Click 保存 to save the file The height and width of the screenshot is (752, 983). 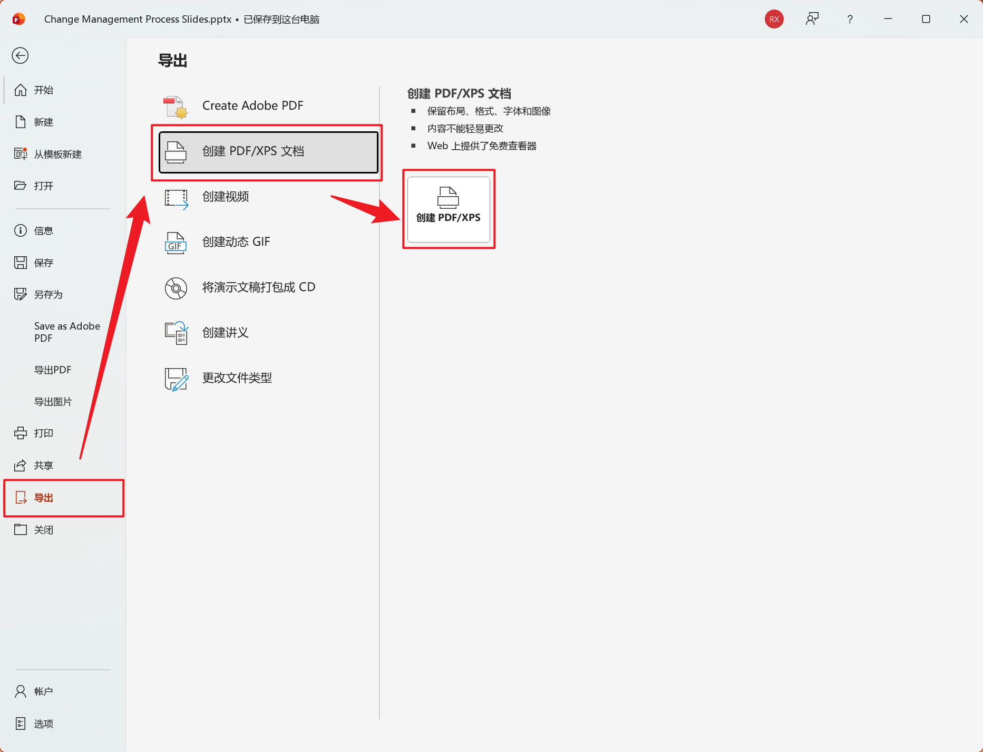tap(63, 263)
